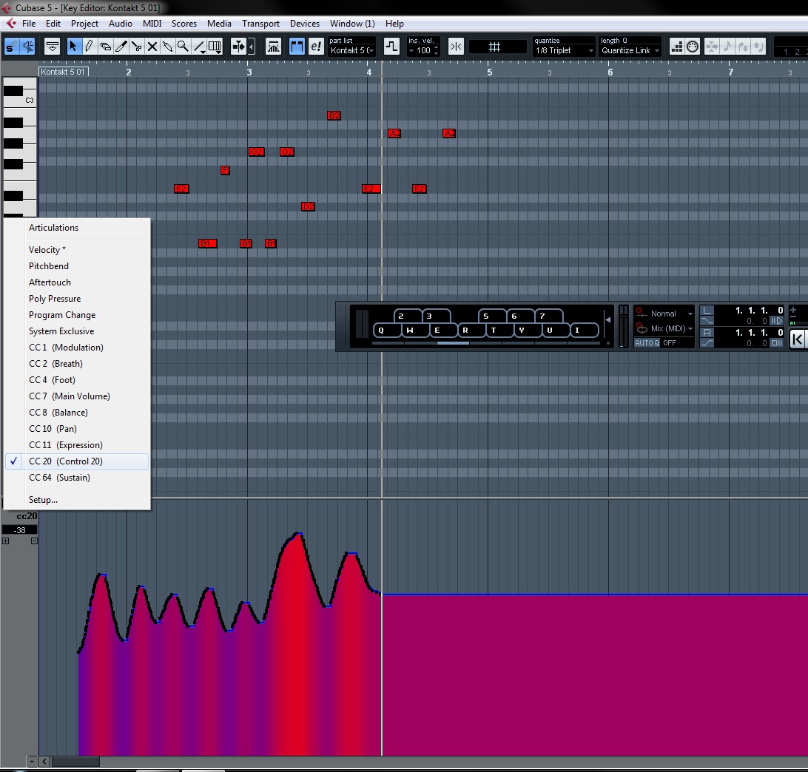
Task: Select the Draw pencil tool
Action: tap(89, 47)
